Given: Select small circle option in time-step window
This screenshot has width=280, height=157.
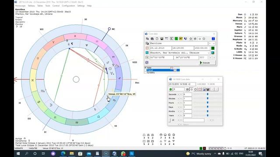Looking at the screenshot, I should click(192, 89).
